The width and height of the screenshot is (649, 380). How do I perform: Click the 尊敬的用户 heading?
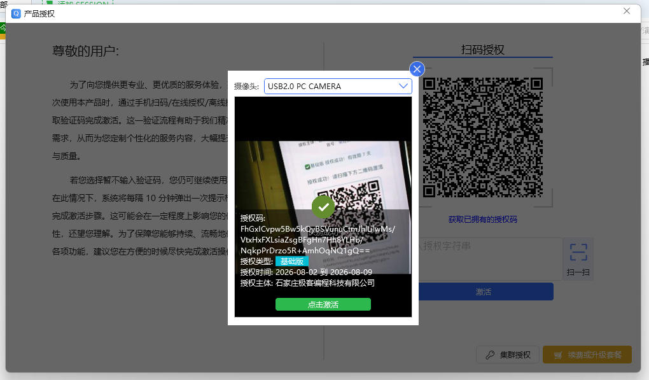[86, 51]
